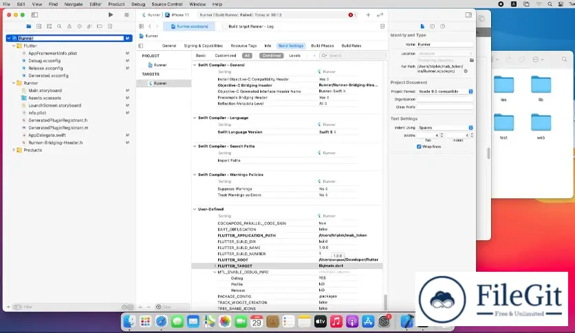Viewport: 575px width, 333px height.
Task: Open the Find navigator magnifier
Action: tap(59, 26)
